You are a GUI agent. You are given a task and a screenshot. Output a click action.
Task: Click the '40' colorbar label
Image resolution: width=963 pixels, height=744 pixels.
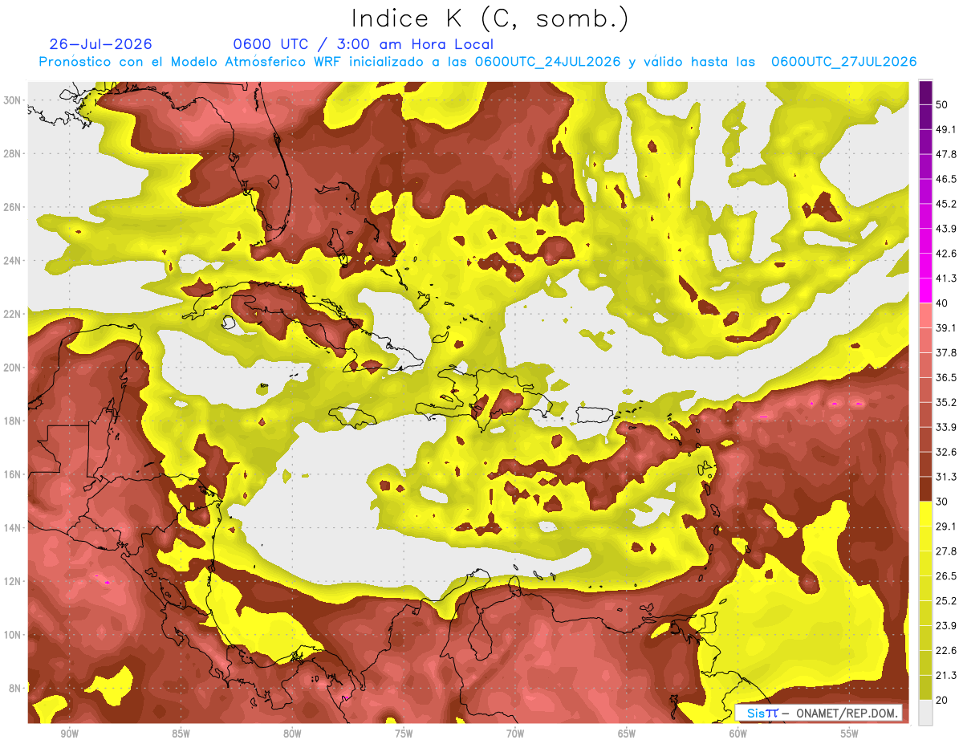coord(943,303)
